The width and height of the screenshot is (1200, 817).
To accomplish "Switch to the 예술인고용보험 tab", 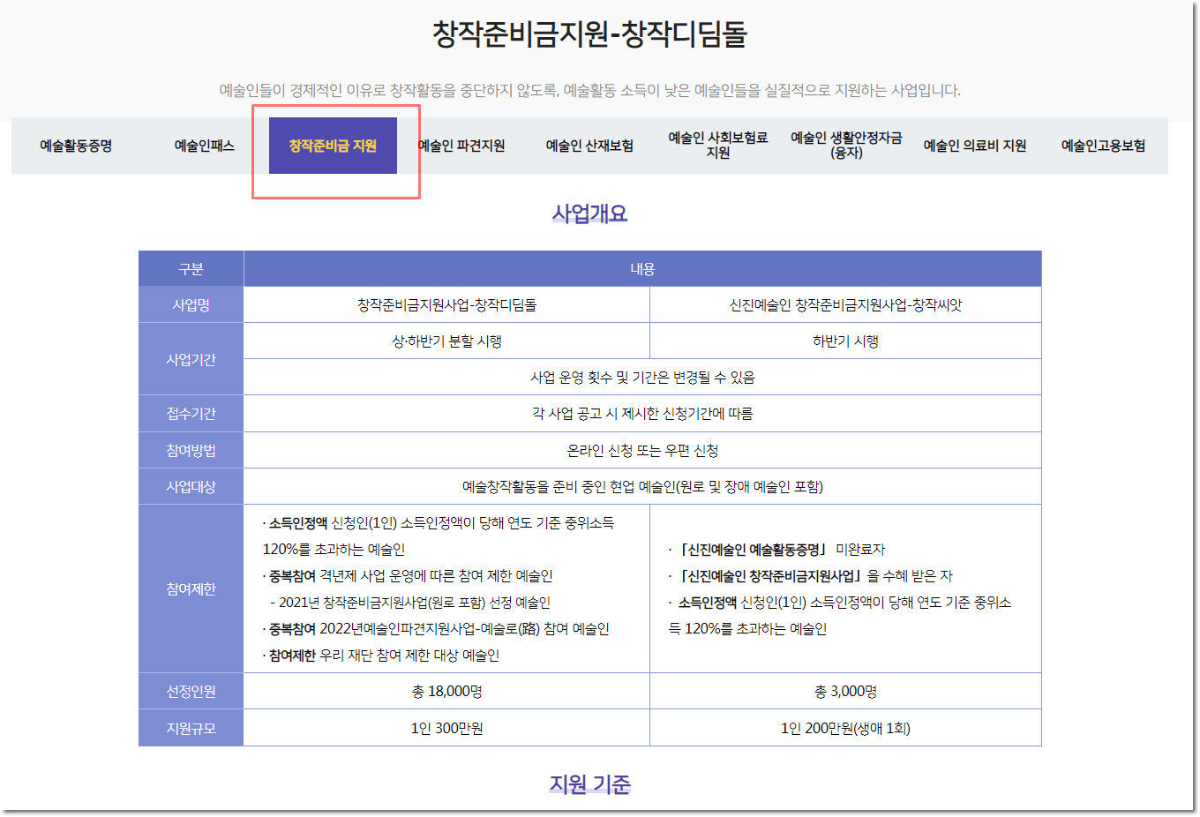I will 1103,146.
